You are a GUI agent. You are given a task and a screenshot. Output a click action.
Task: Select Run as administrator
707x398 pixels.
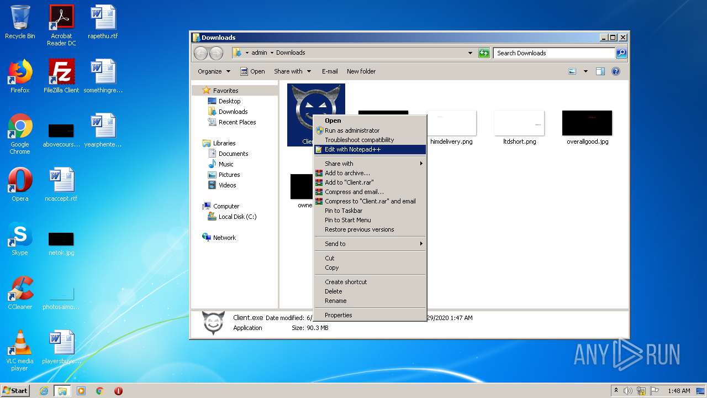[370, 130]
